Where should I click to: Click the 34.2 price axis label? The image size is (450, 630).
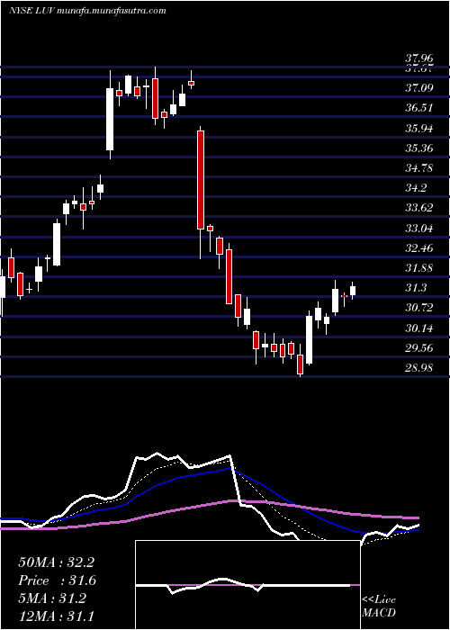point(416,188)
